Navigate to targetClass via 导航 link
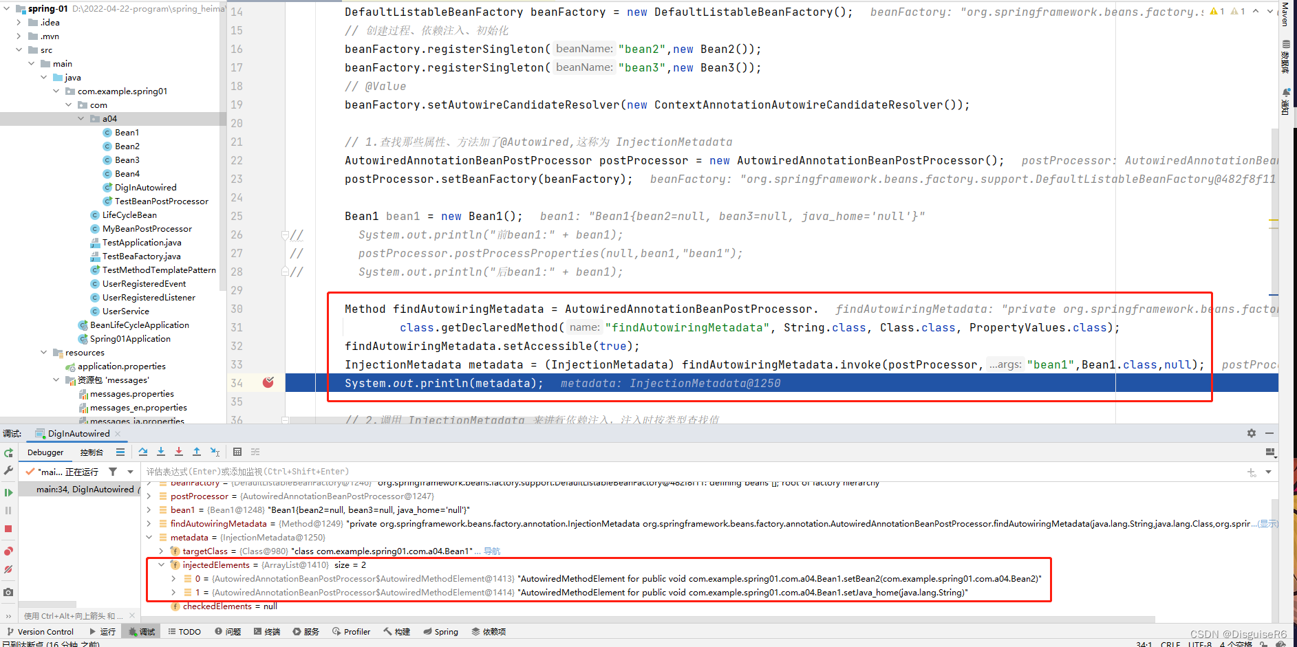The height and width of the screenshot is (647, 1297). click(492, 551)
